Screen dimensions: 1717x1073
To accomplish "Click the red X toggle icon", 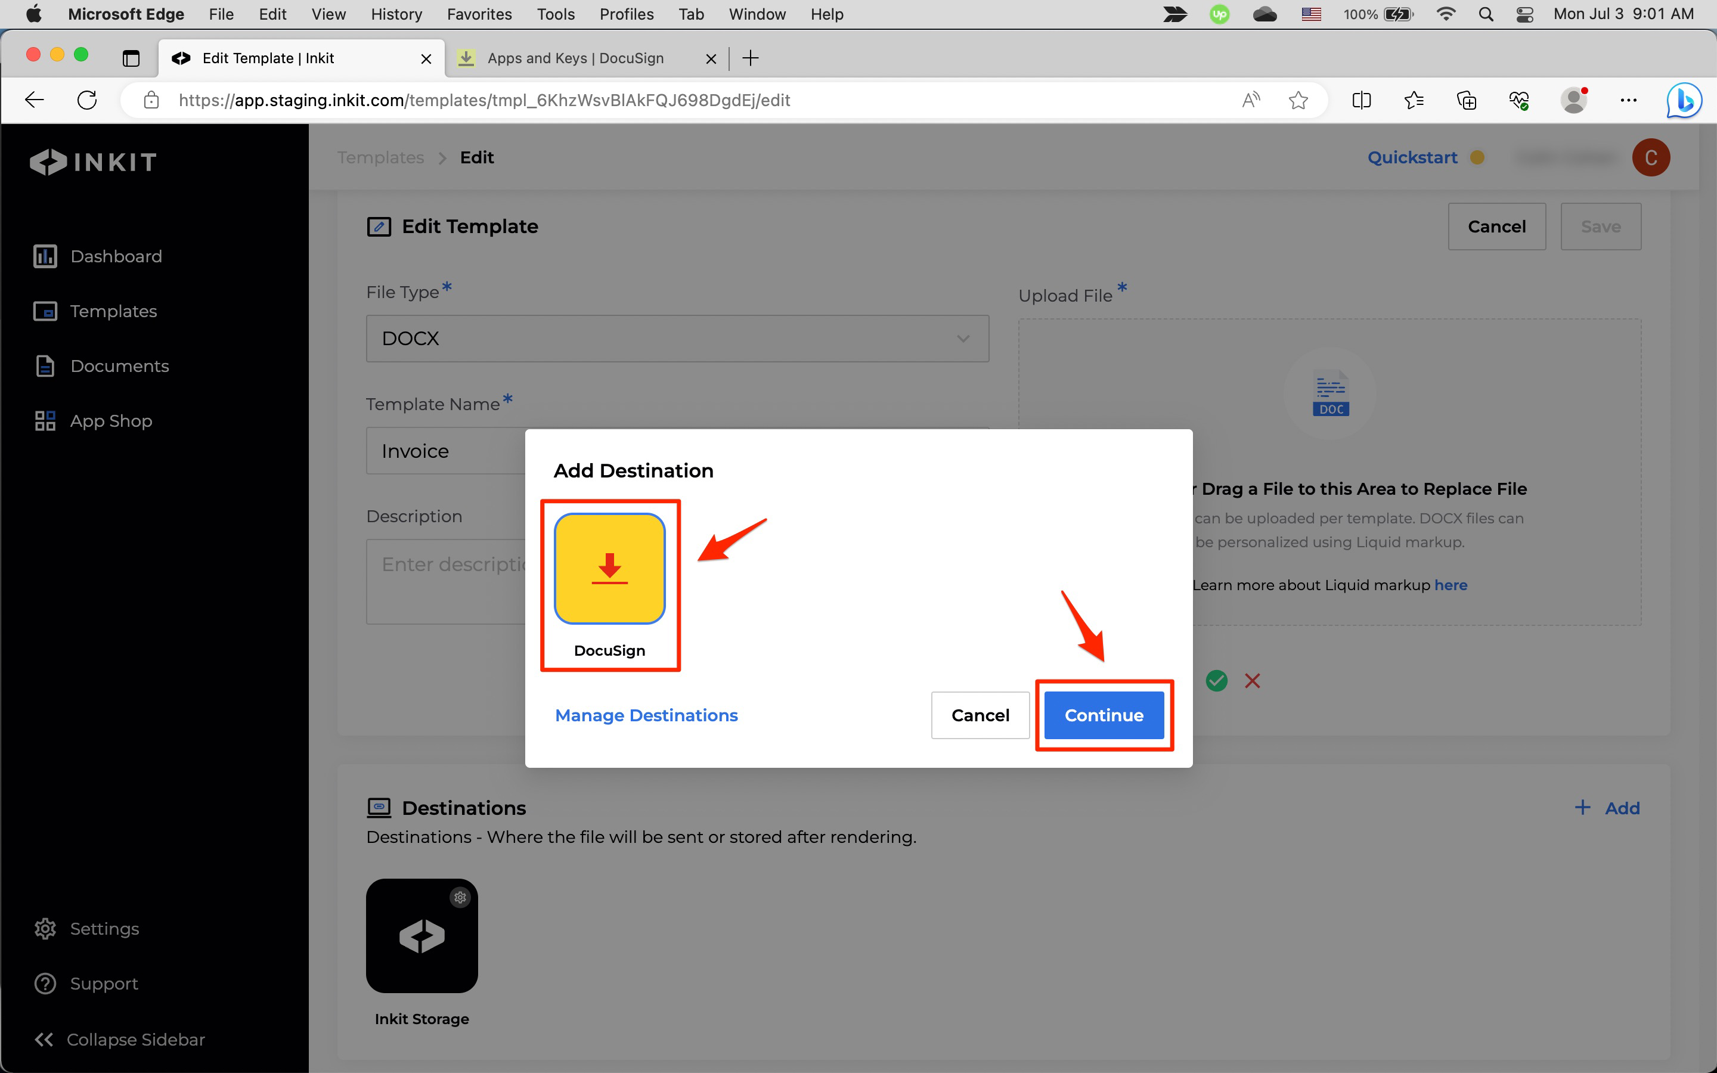I will [1252, 680].
